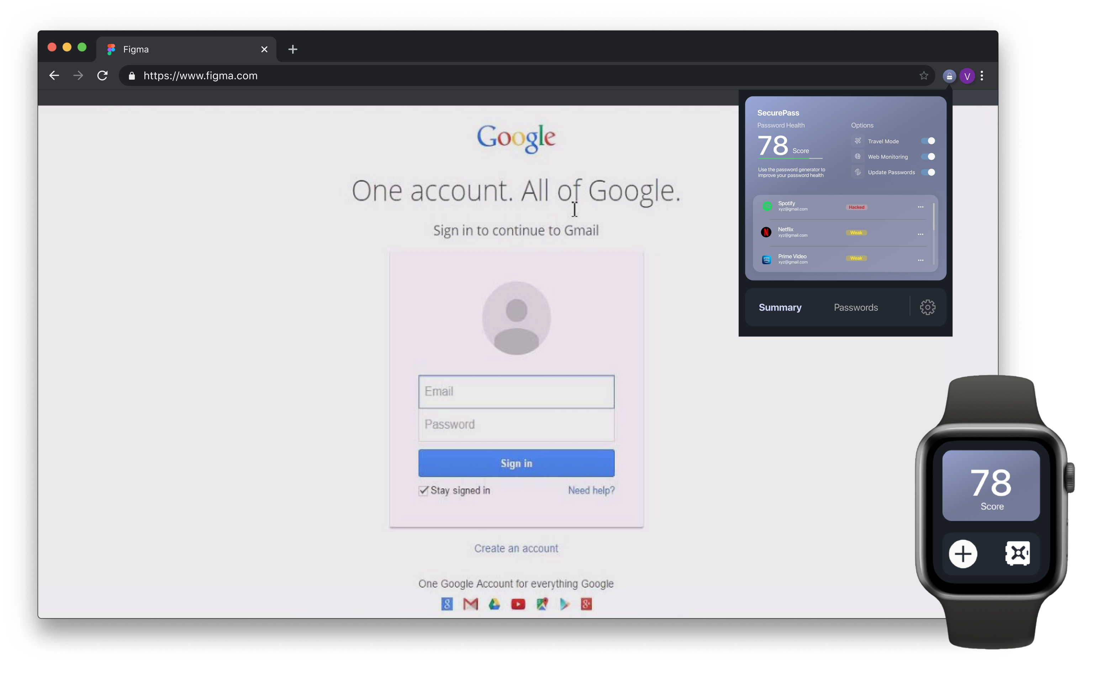Click the Gmail icon in footer
This screenshot has height=676, width=1093.
pyautogui.click(x=470, y=604)
